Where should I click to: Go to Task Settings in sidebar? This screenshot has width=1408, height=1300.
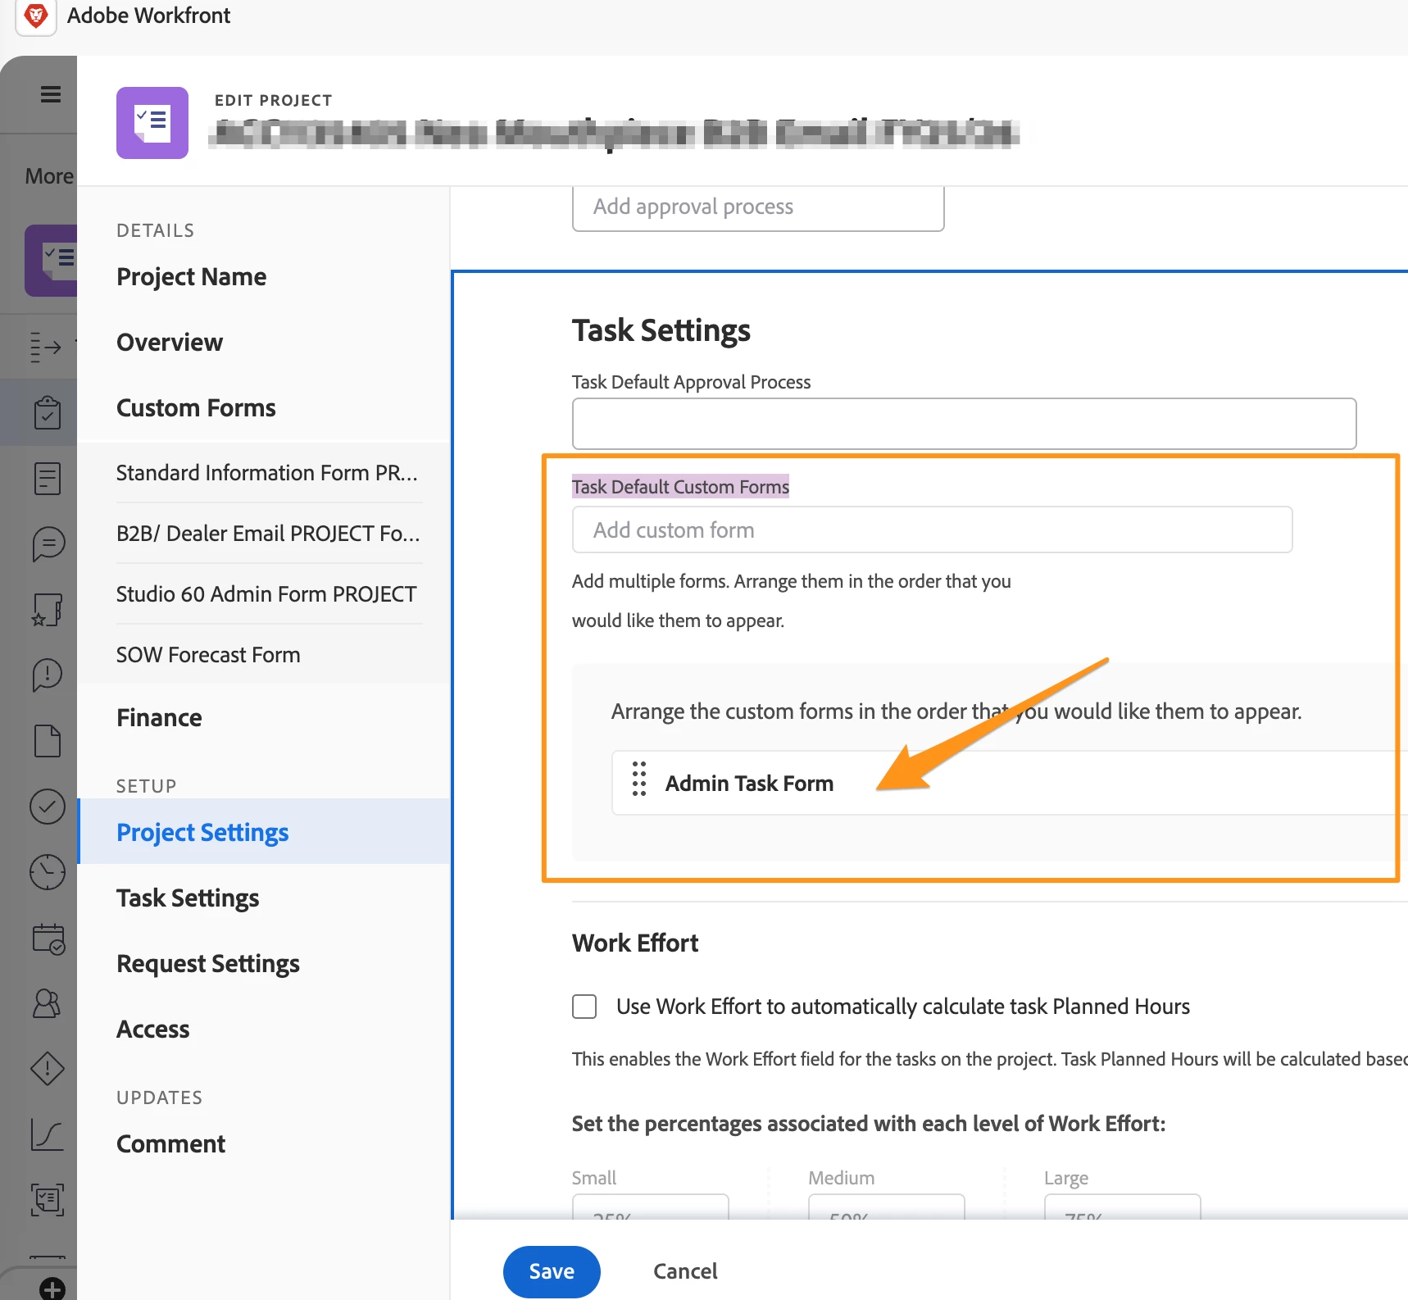[188, 898]
